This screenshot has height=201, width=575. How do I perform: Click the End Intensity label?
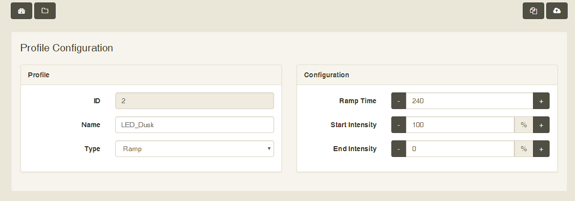click(x=355, y=149)
